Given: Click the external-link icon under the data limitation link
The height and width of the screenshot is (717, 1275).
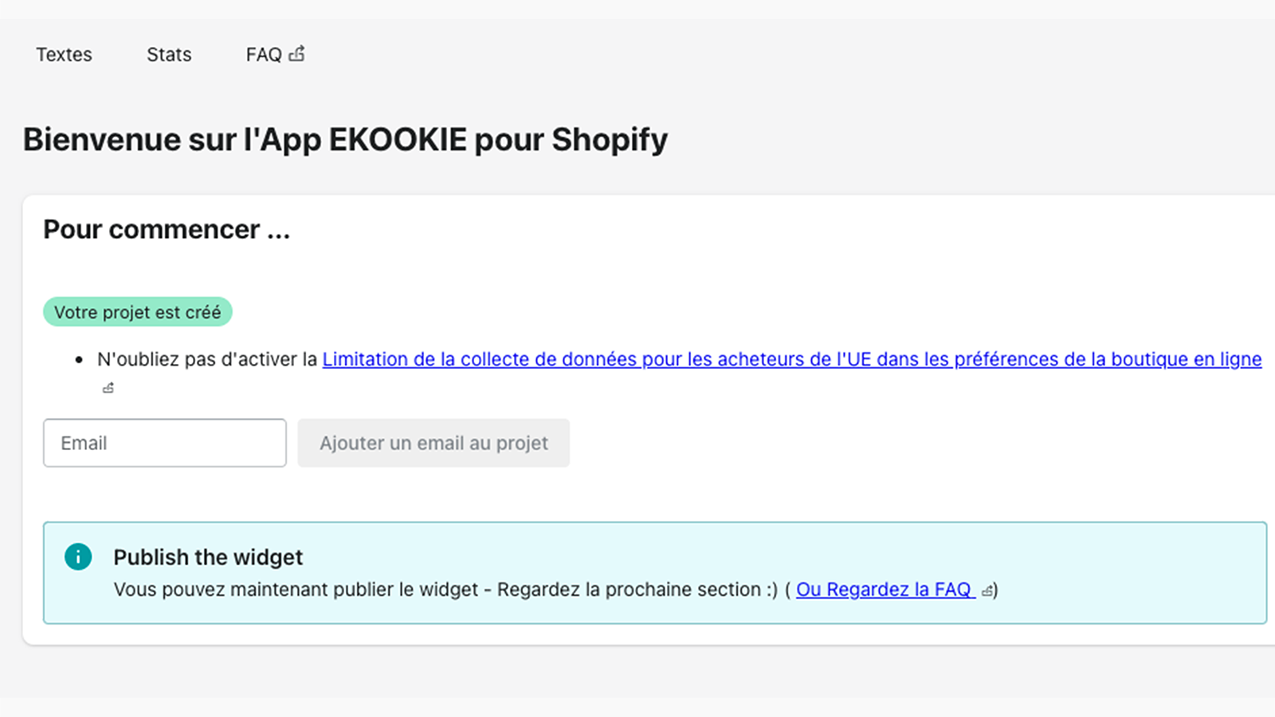Looking at the screenshot, I should [108, 388].
